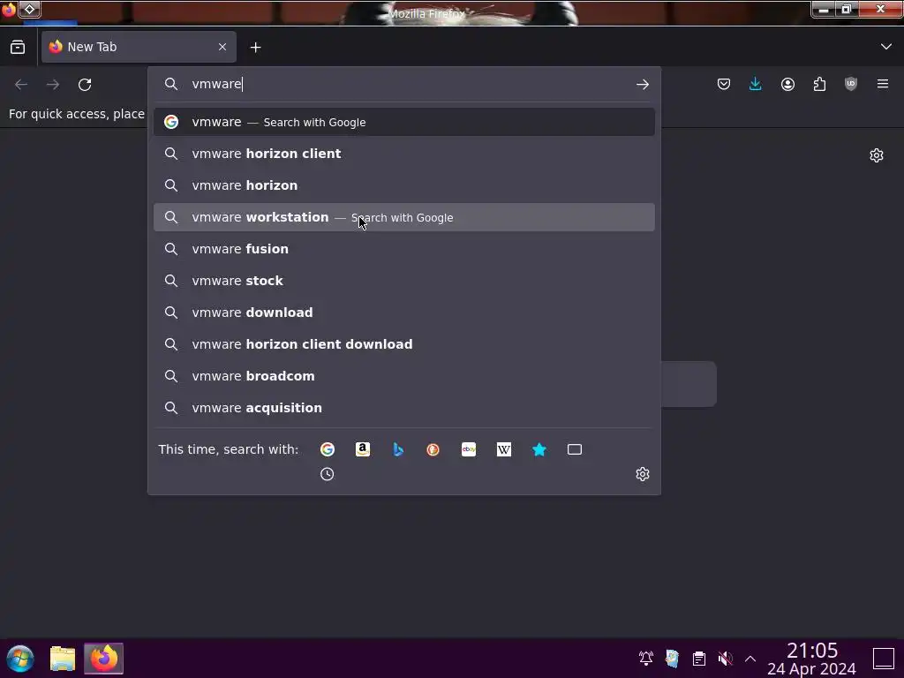This screenshot has height=678, width=904.
Task: Search this time with Bing
Action: (398, 449)
